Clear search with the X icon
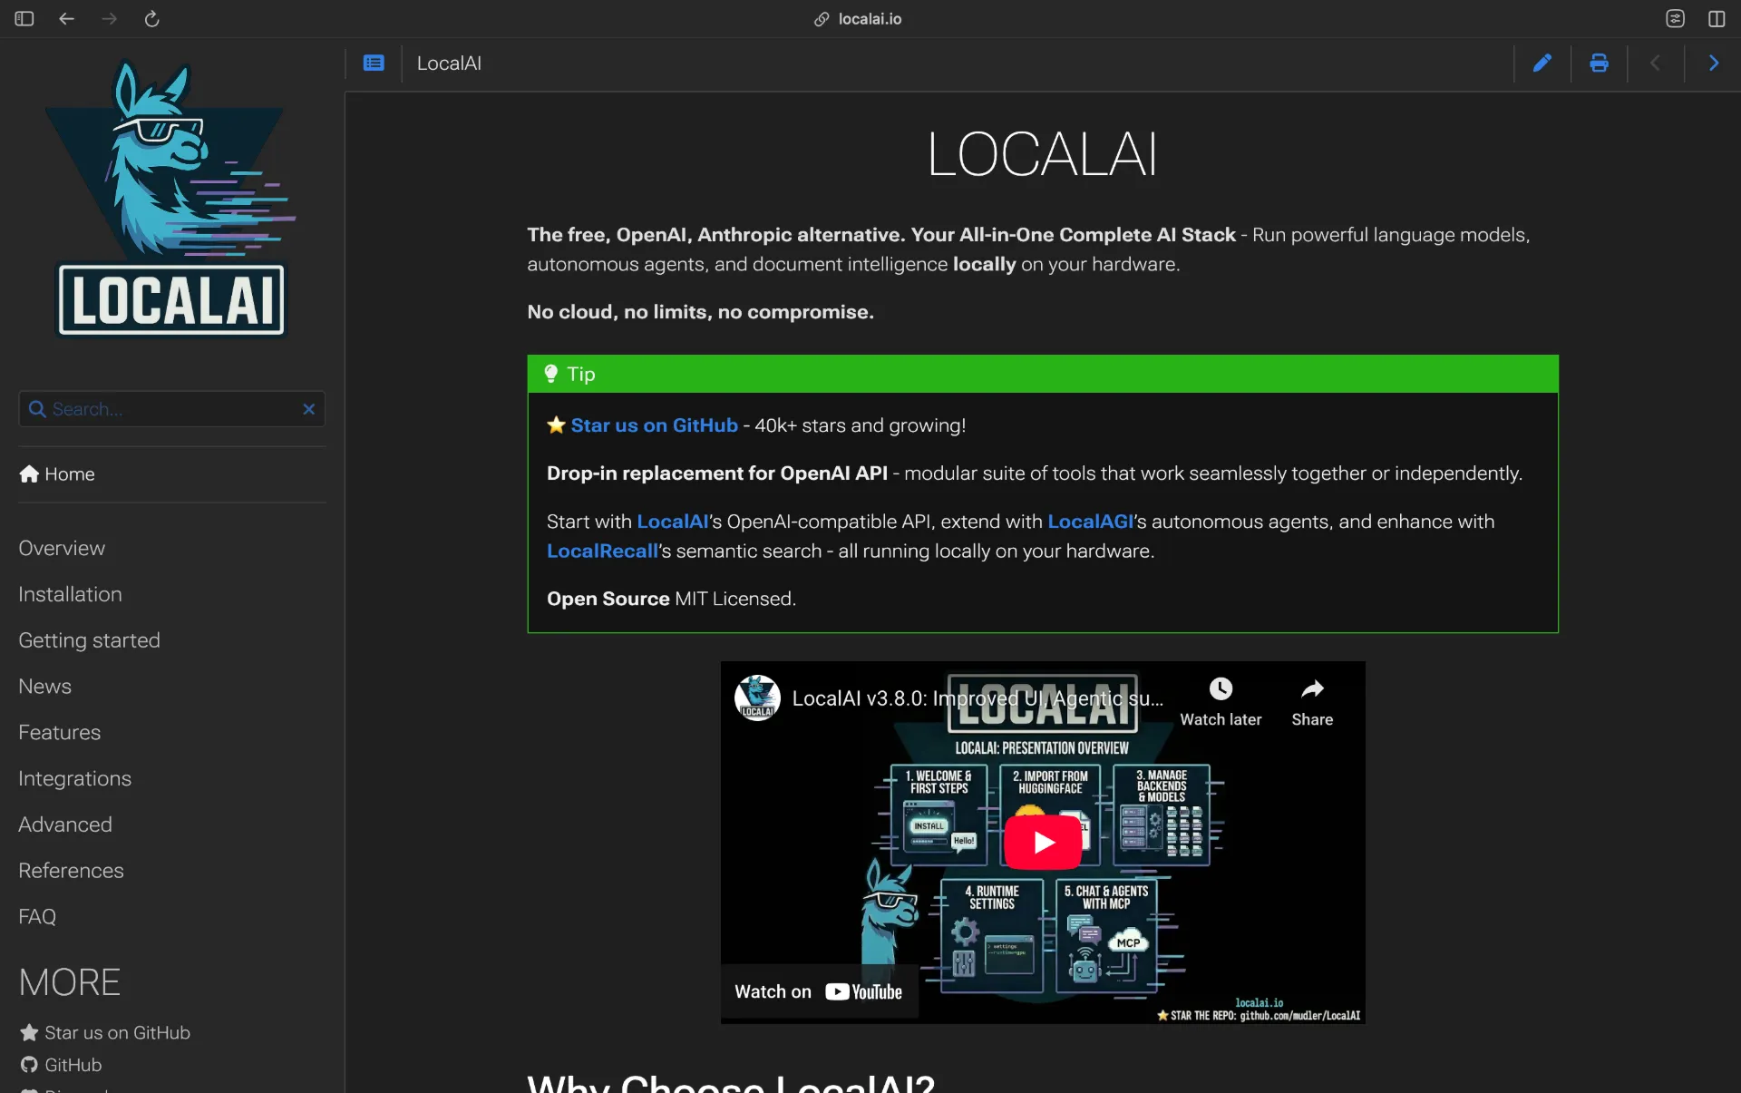This screenshot has width=1741, height=1093. coord(308,409)
